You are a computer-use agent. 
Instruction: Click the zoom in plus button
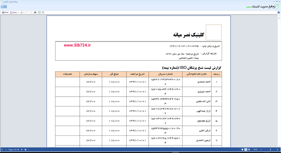click(x=278, y=150)
